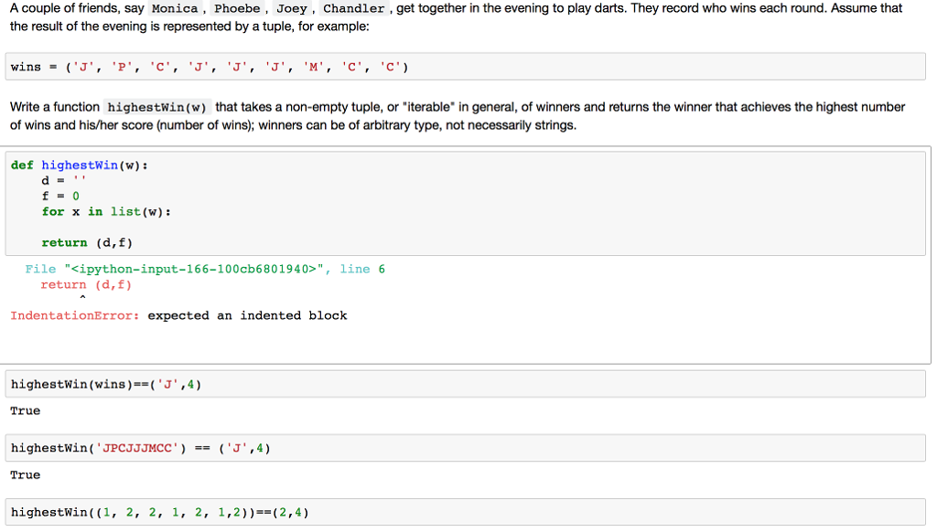Viewport: 937px width, 532px height.
Task: Select the highestWin(wins)==('J',4) cell
Action: coord(106,384)
